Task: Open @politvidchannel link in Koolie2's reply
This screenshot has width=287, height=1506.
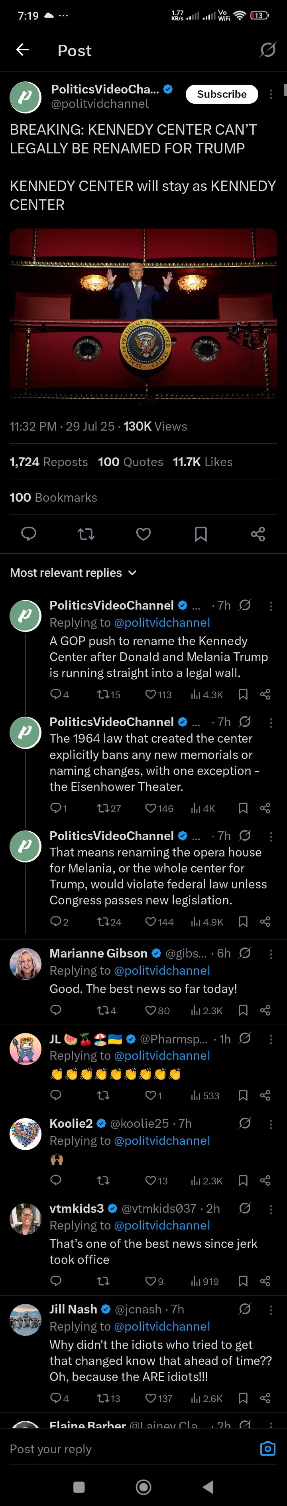Action: coord(161,1140)
